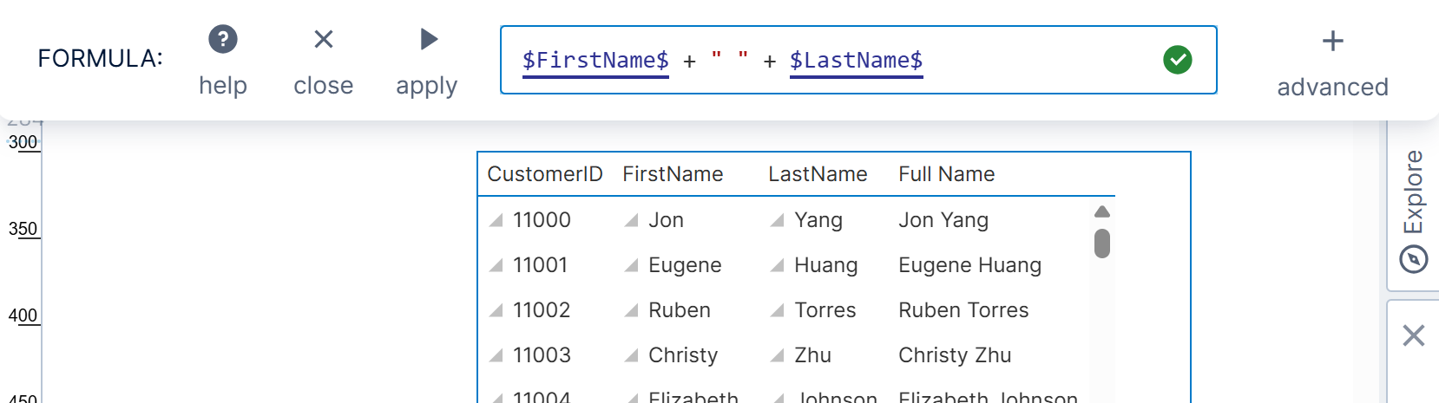Select the $FirstName$ token in formula
This screenshot has height=403, width=1439.
coord(595,60)
